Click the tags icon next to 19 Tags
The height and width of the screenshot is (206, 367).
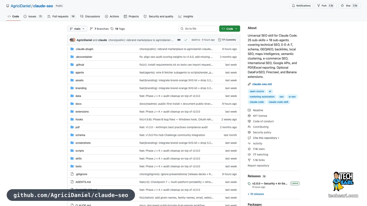point(112,29)
